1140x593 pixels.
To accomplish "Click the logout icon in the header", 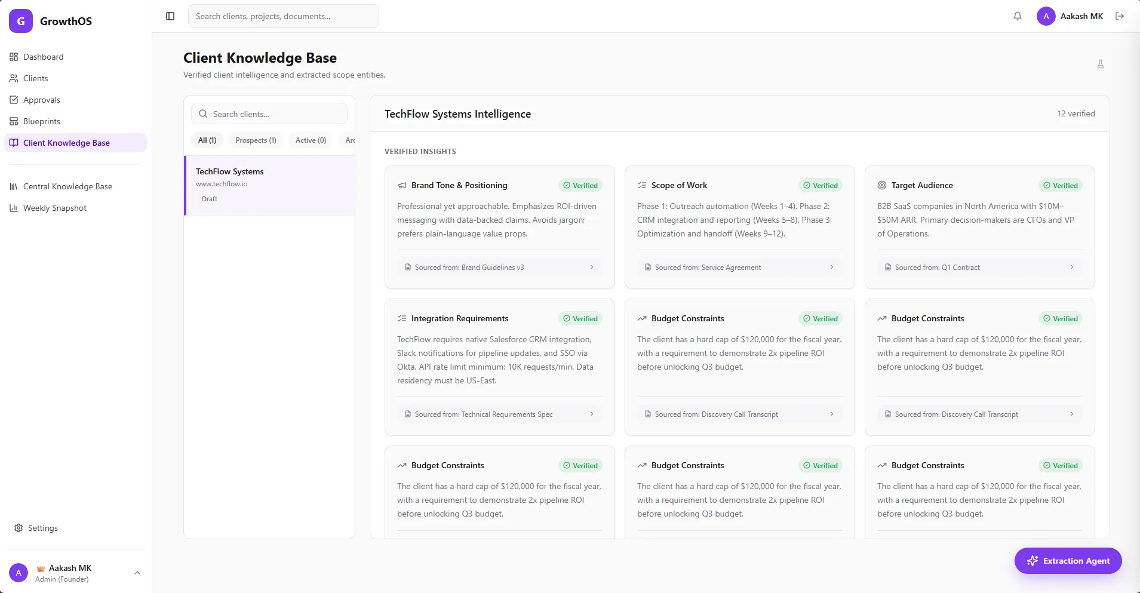I will 1120,16.
